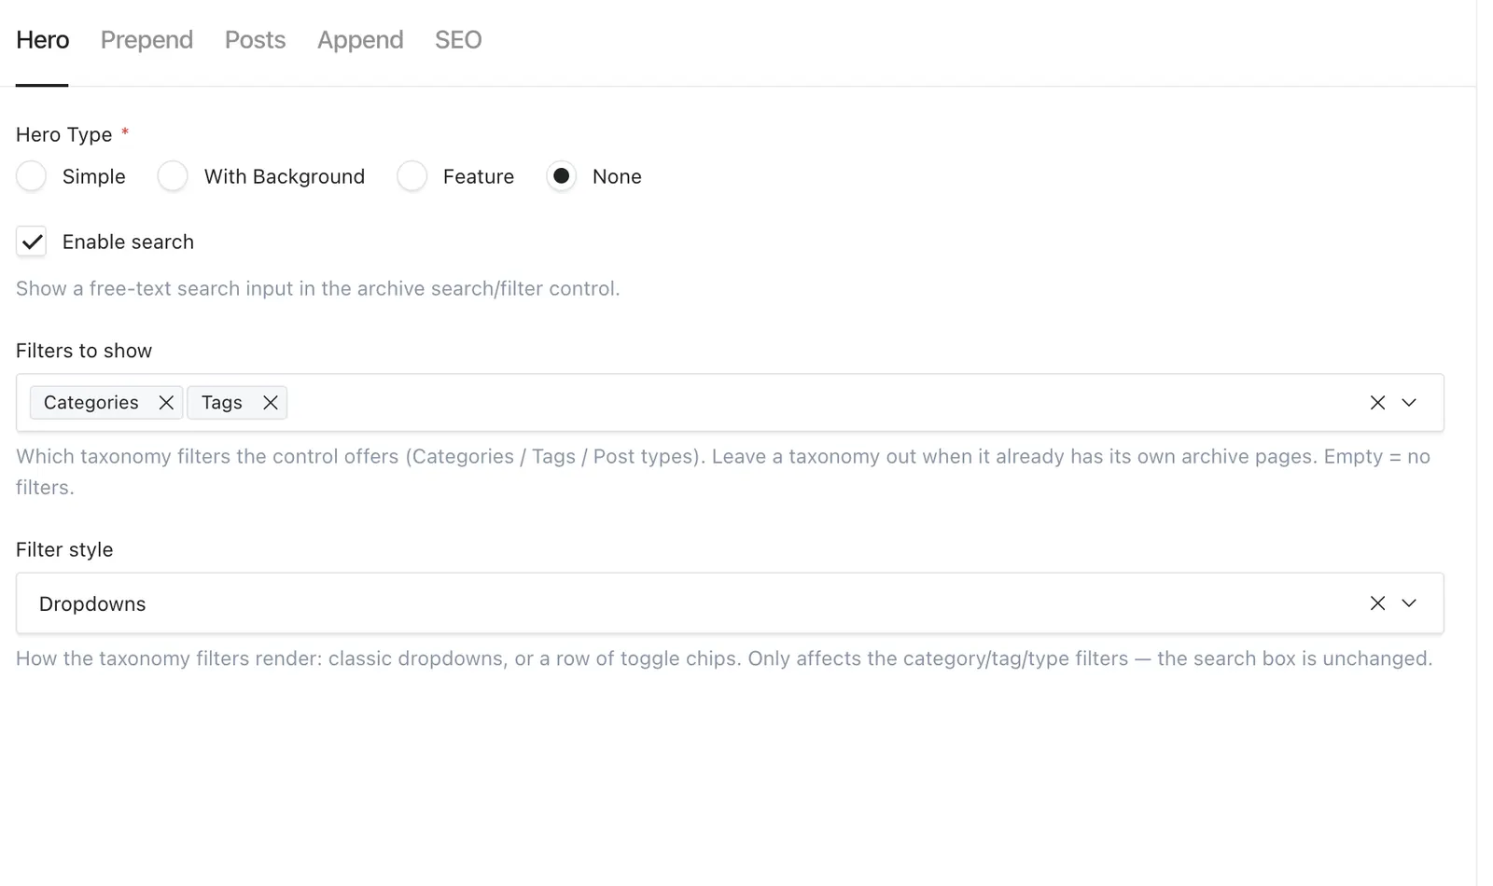Toggle the Enable search checkbox
This screenshot has height=886, width=1493.
pos(32,242)
